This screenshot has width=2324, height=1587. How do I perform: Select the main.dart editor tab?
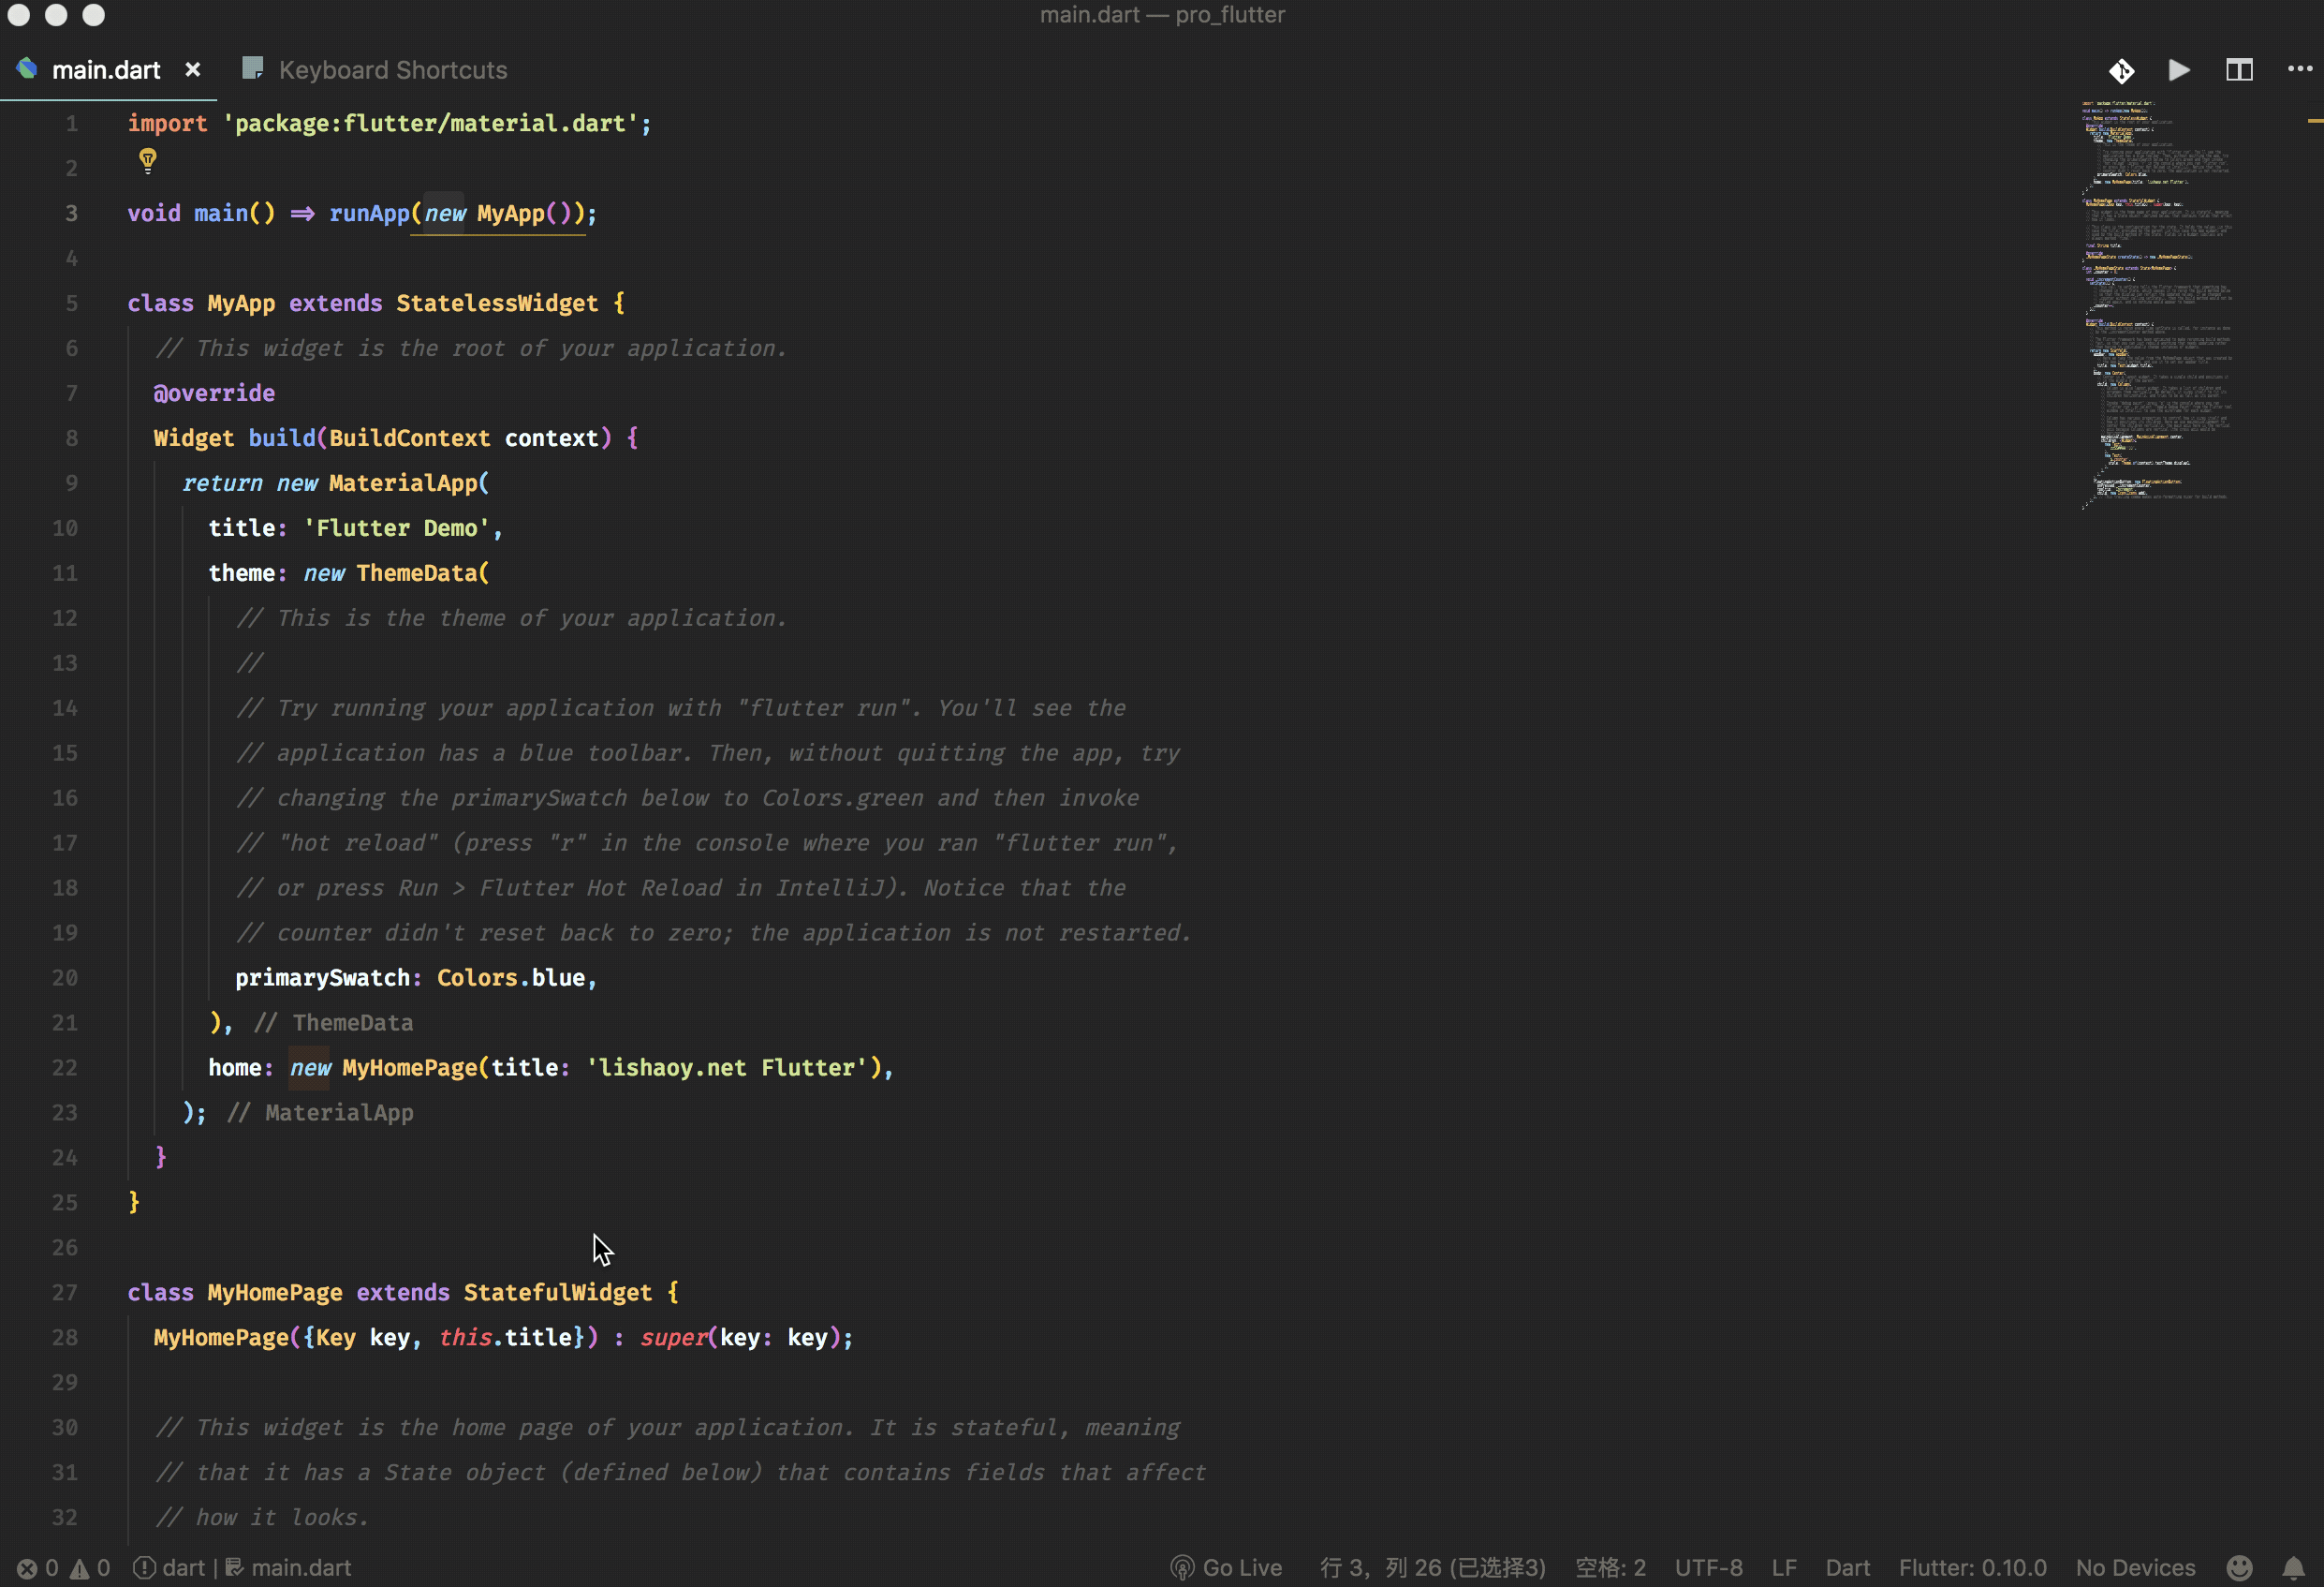[105, 70]
